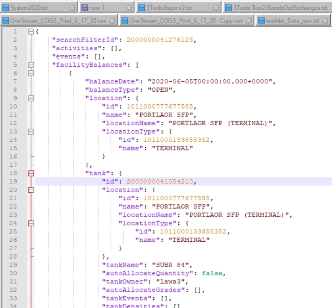Click the "autoAllocateQuantity" key

point(148,273)
